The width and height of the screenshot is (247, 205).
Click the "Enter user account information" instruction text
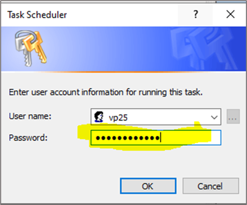click(x=105, y=92)
